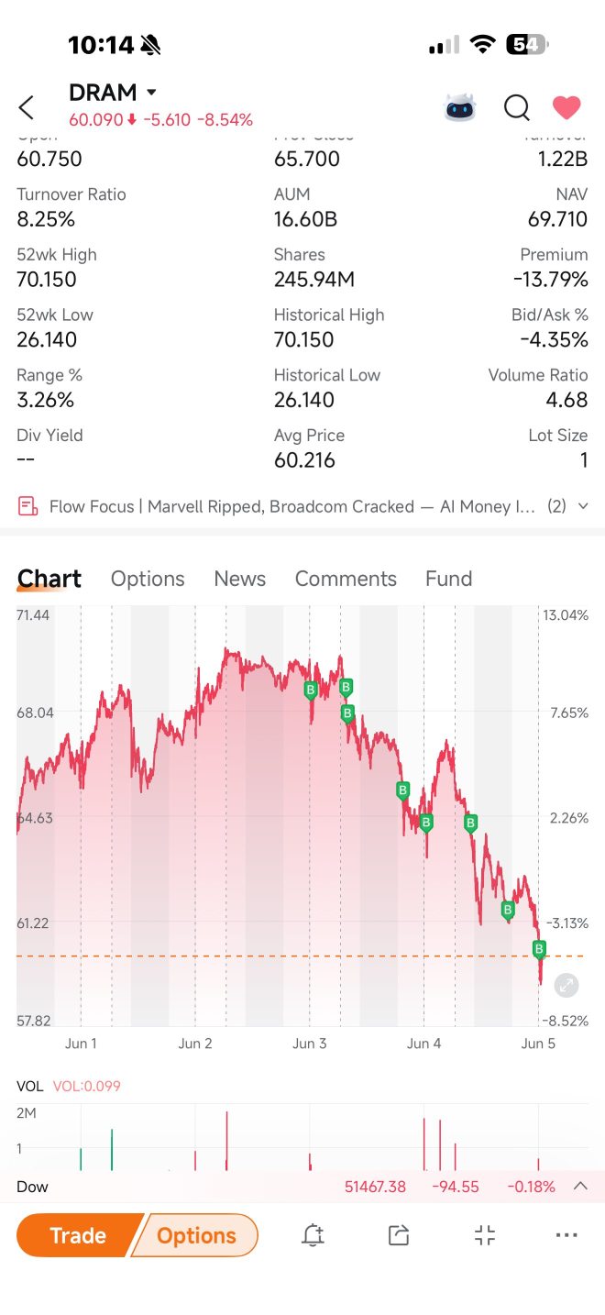Switch to the Options tab
Screen dimensions: 605x1315
pyautogui.click(x=148, y=579)
